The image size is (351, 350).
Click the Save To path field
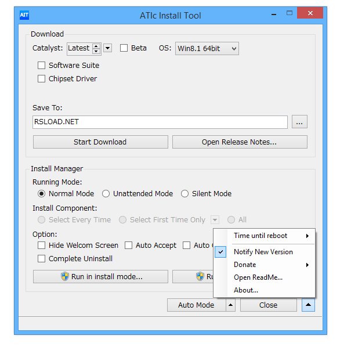pos(160,122)
